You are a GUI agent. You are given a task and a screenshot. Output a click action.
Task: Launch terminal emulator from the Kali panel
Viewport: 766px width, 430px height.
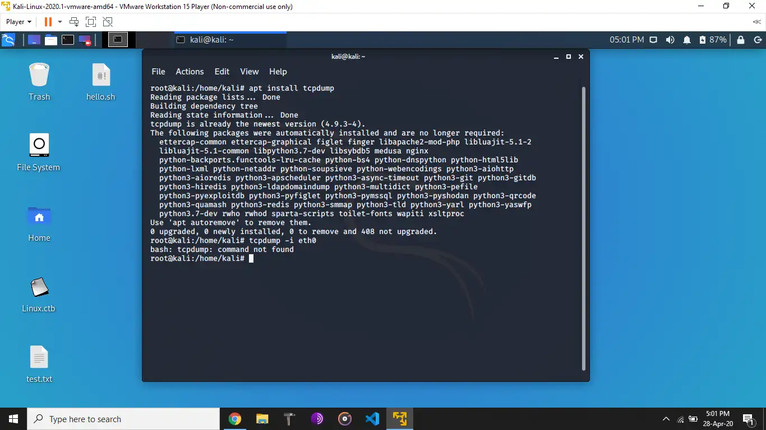68,40
